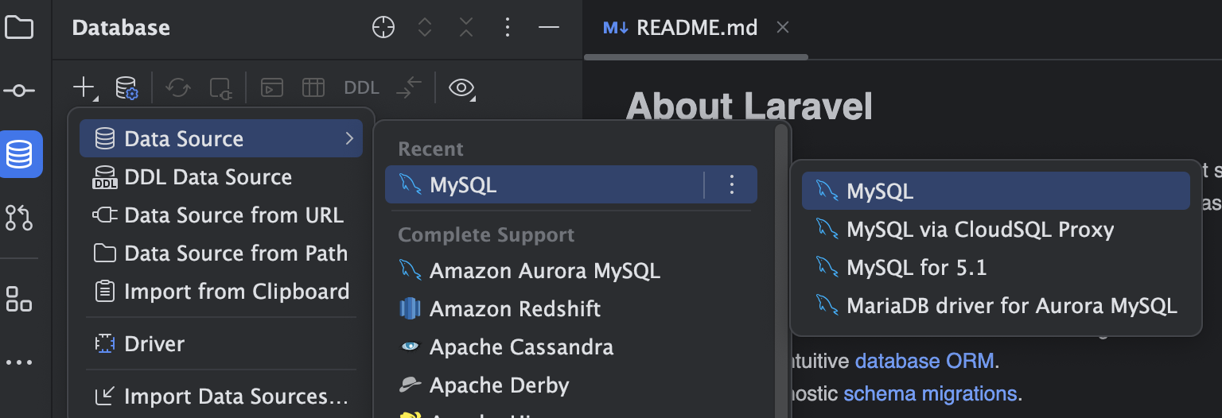Open the Query Console icon
1222x418 pixels.
pos(272,87)
